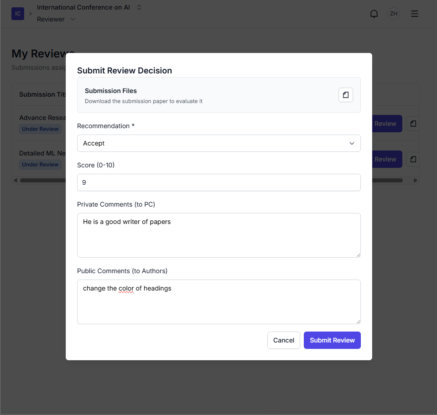Focus the Score (0-10) field

(218, 182)
